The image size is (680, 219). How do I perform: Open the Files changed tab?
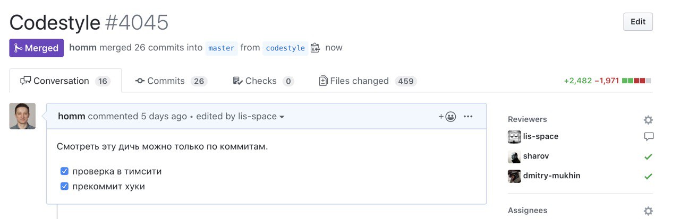368,81
